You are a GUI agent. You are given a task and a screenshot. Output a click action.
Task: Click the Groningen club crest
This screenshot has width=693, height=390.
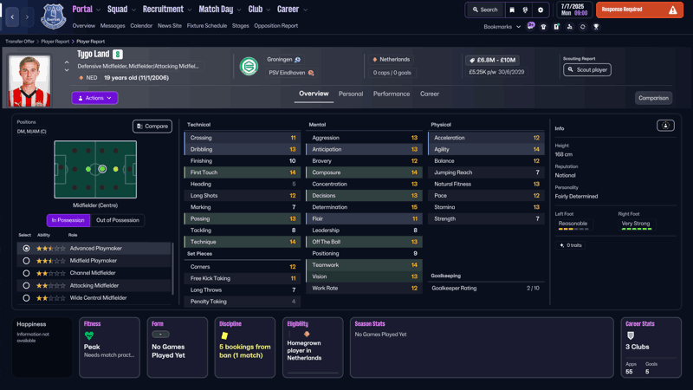tap(249, 67)
